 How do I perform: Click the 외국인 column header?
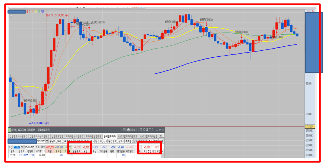point(58,151)
